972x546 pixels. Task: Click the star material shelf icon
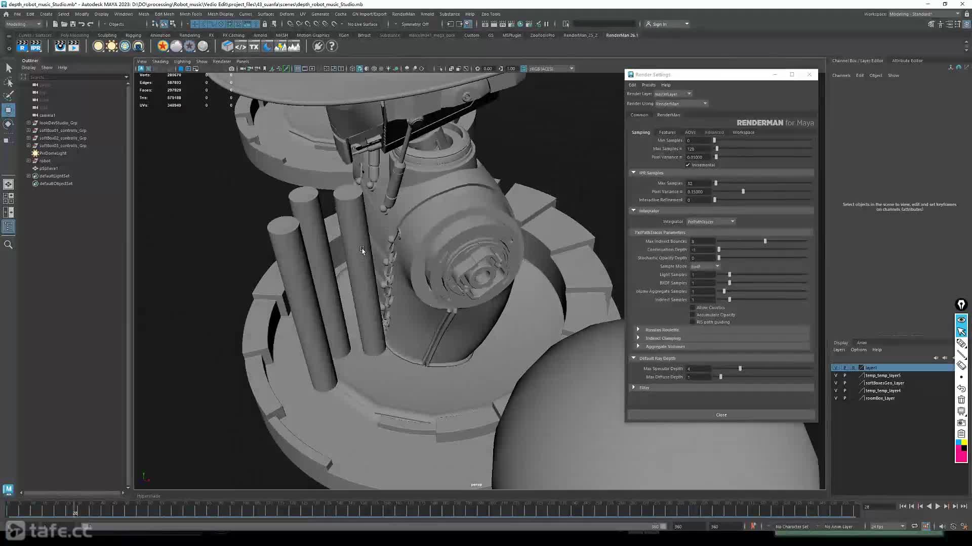click(163, 47)
